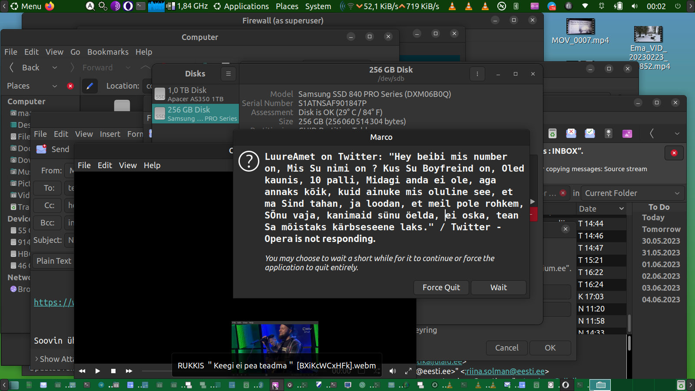
Task: Expand the Places sidebar dropdown
Action: point(55,86)
